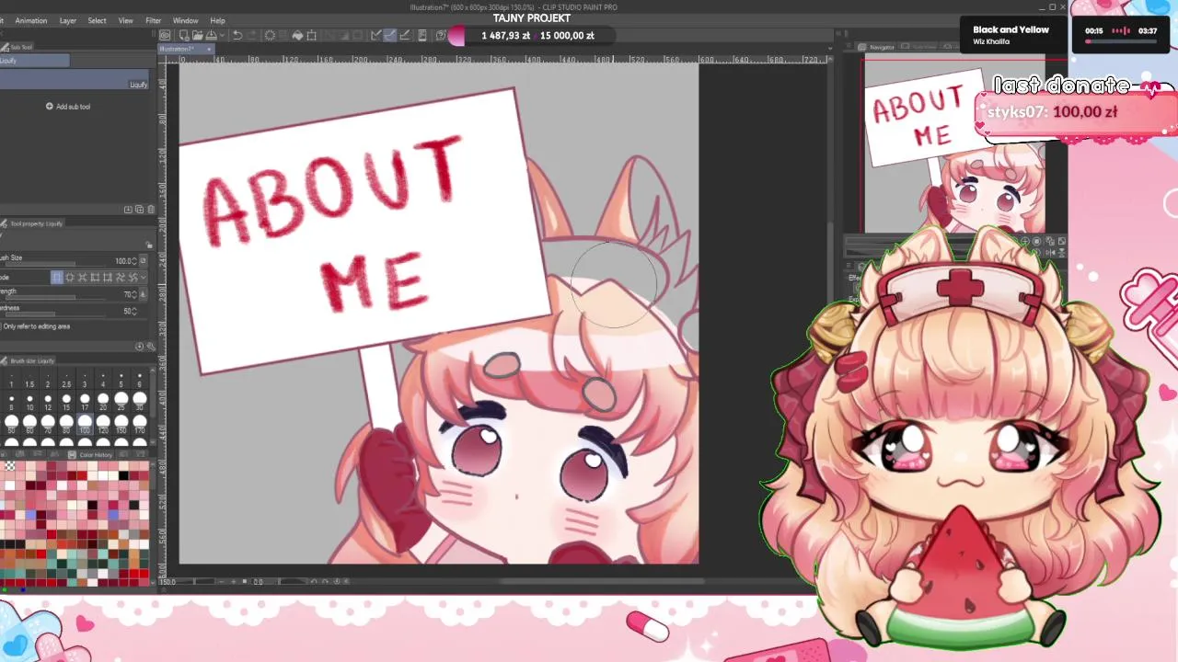Viewport: 1178px width, 662px height.
Task: Adjust the Hardness slider
Action: click(x=55, y=314)
